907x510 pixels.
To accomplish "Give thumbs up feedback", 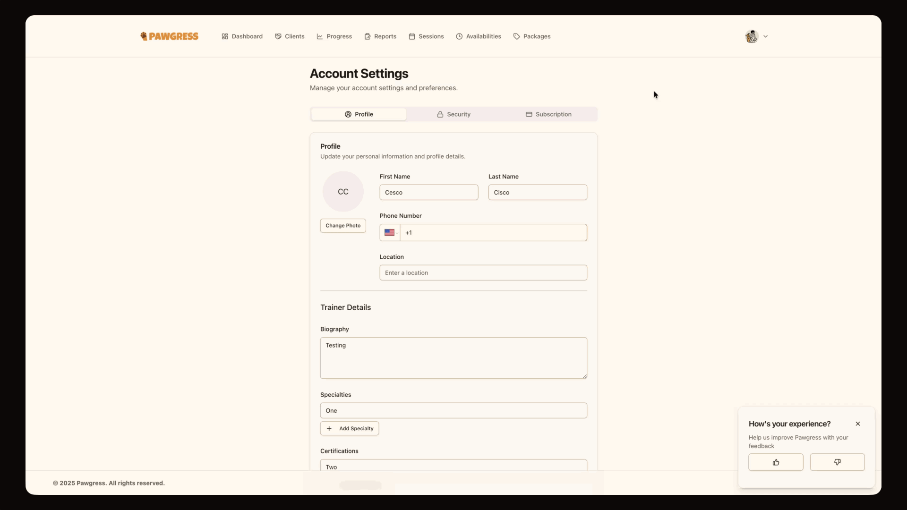I will pyautogui.click(x=775, y=462).
